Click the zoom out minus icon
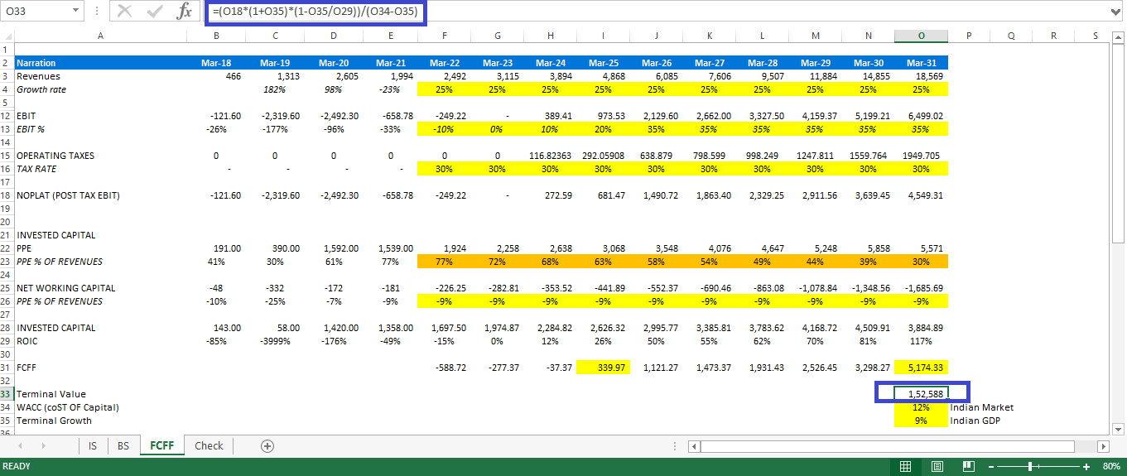Image resolution: width=1127 pixels, height=476 pixels. (991, 467)
